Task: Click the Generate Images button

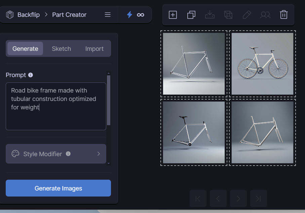Action: pos(58,188)
